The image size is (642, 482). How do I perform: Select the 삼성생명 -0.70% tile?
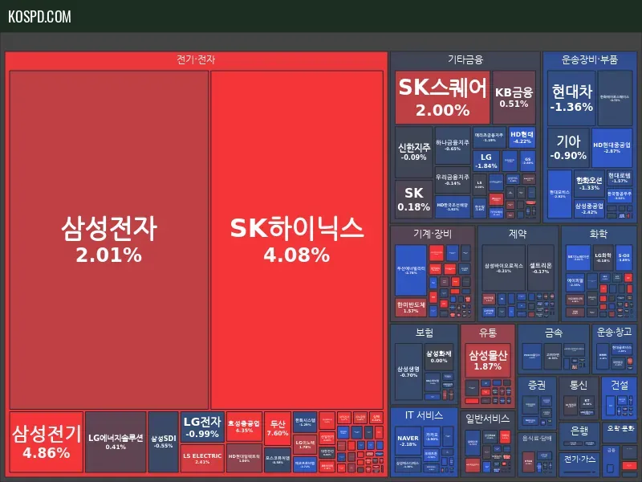408,371
